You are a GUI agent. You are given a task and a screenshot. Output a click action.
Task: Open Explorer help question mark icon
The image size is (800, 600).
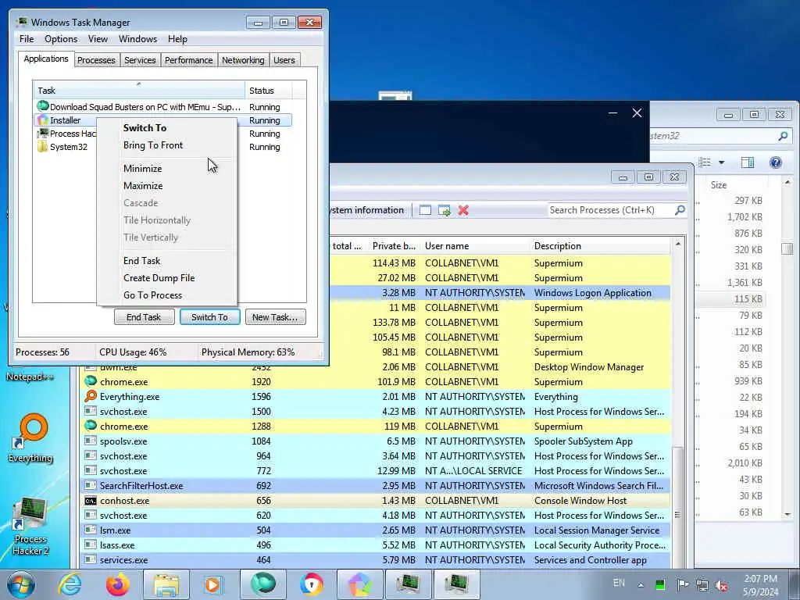tap(776, 162)
